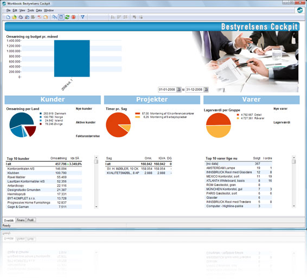The image size is (307, 279).
Task: Click the scroll-down arrow of Top 10 kunder list
Action: pos(96,207)
